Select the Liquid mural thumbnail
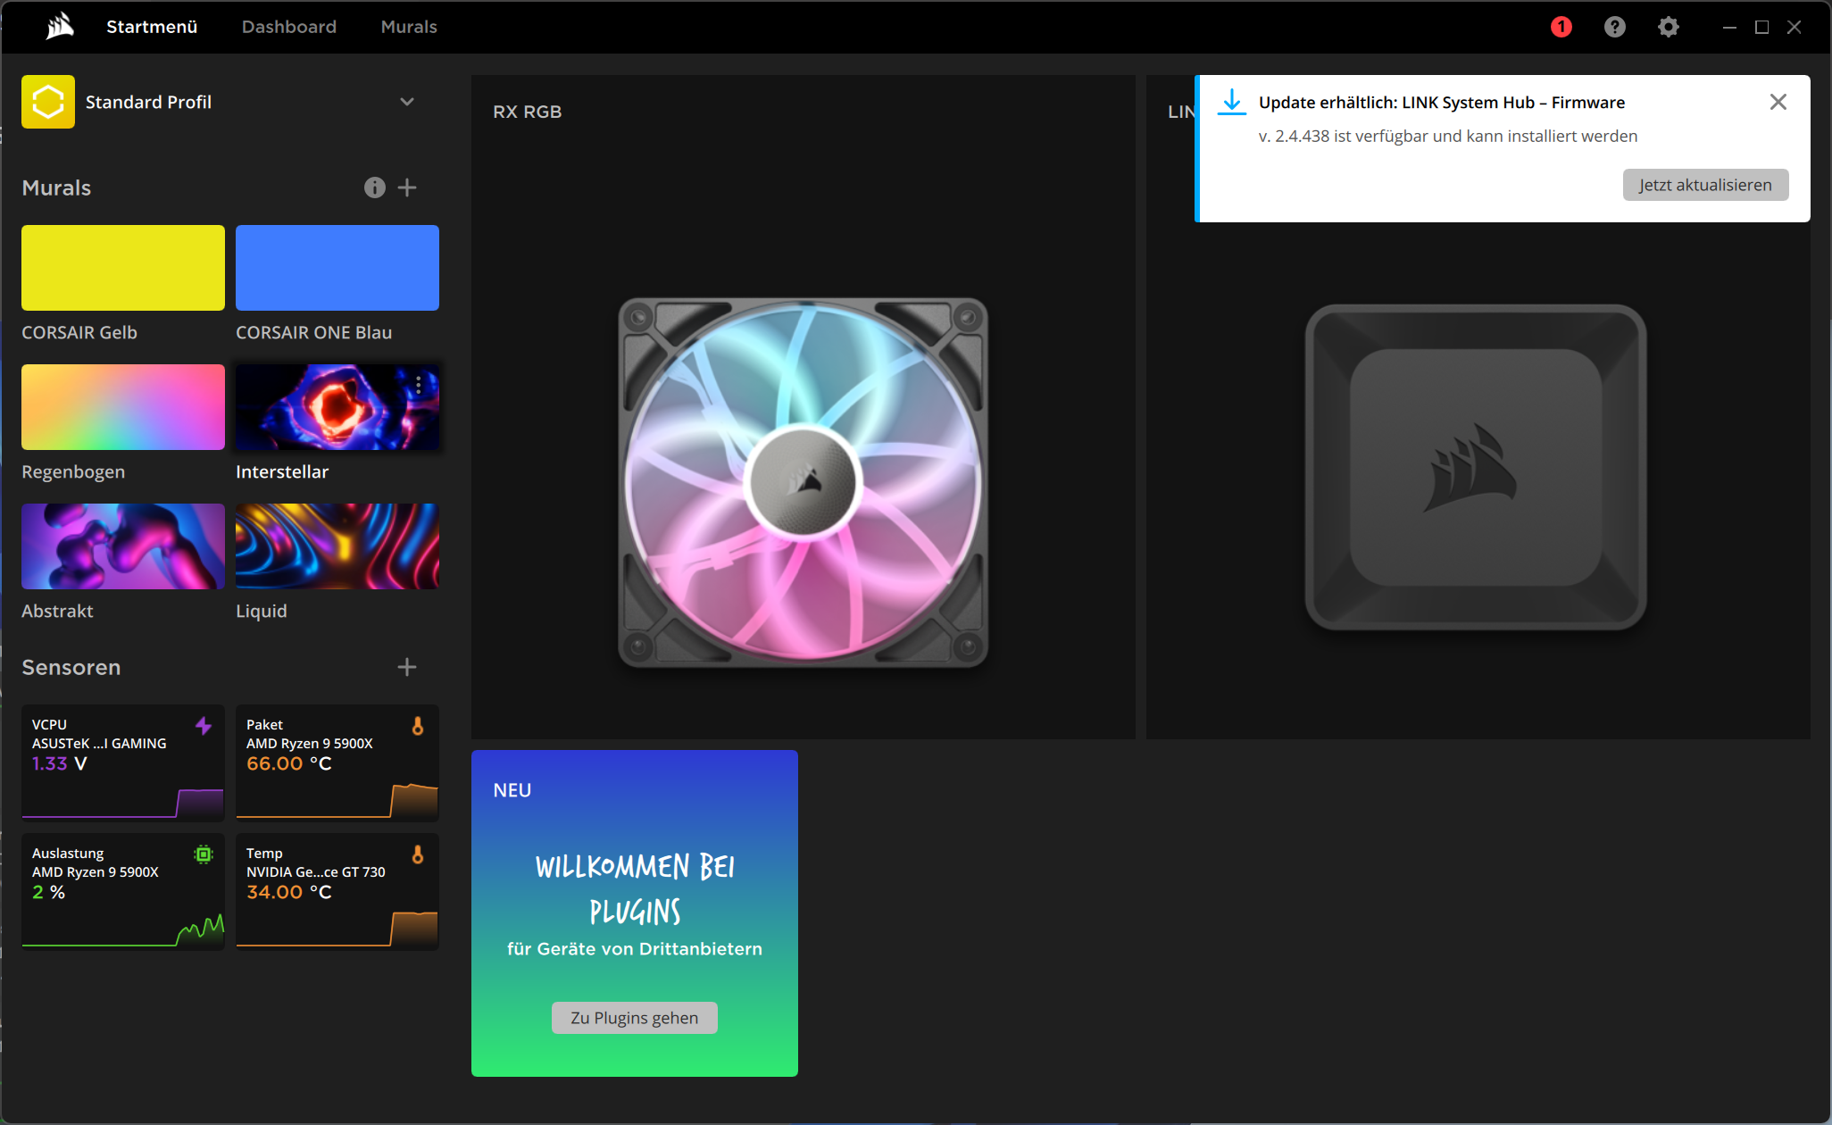Viewport: 1832px width, 1125px height. coord(337,546)
